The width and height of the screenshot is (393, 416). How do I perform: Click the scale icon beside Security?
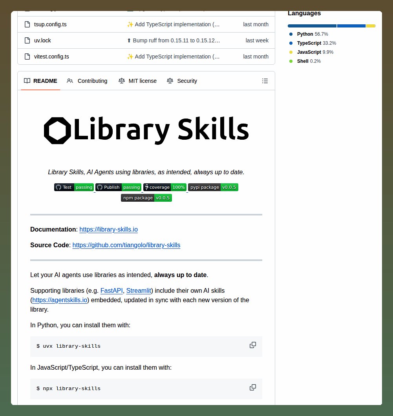click(170, 81)
